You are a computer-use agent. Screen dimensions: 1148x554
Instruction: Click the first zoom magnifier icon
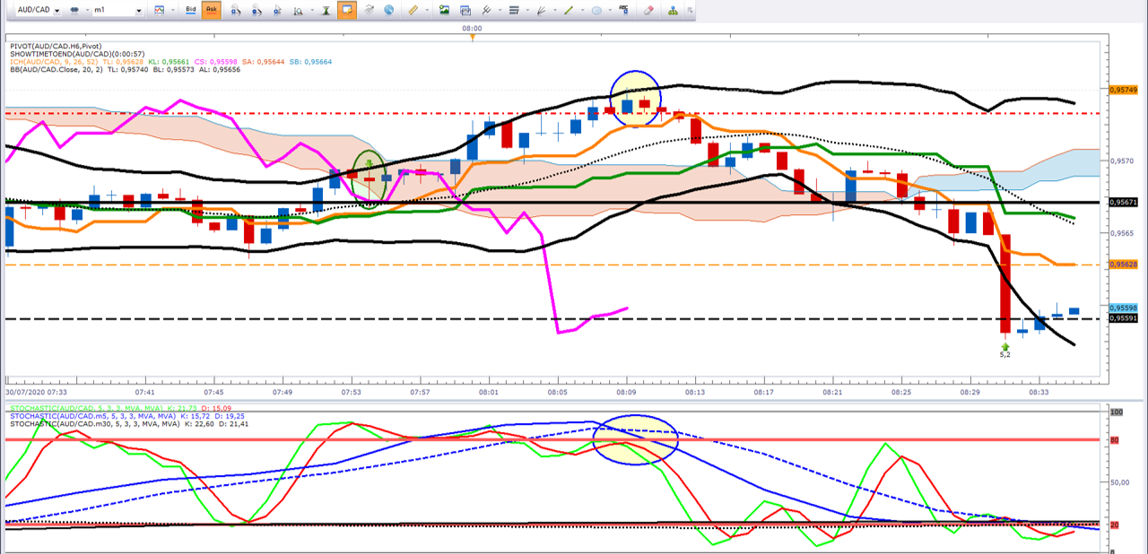tap(235, 11)
